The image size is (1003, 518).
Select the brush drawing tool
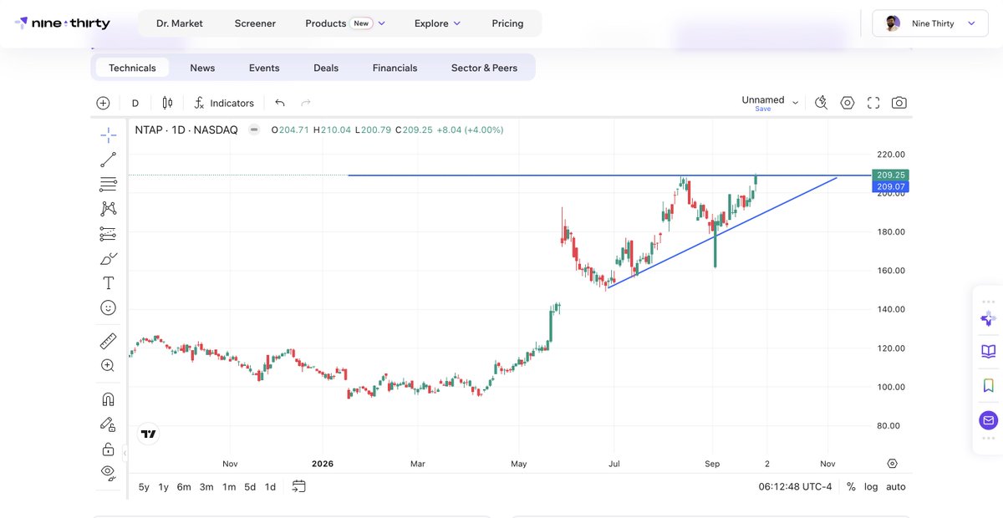coord(108,258)
